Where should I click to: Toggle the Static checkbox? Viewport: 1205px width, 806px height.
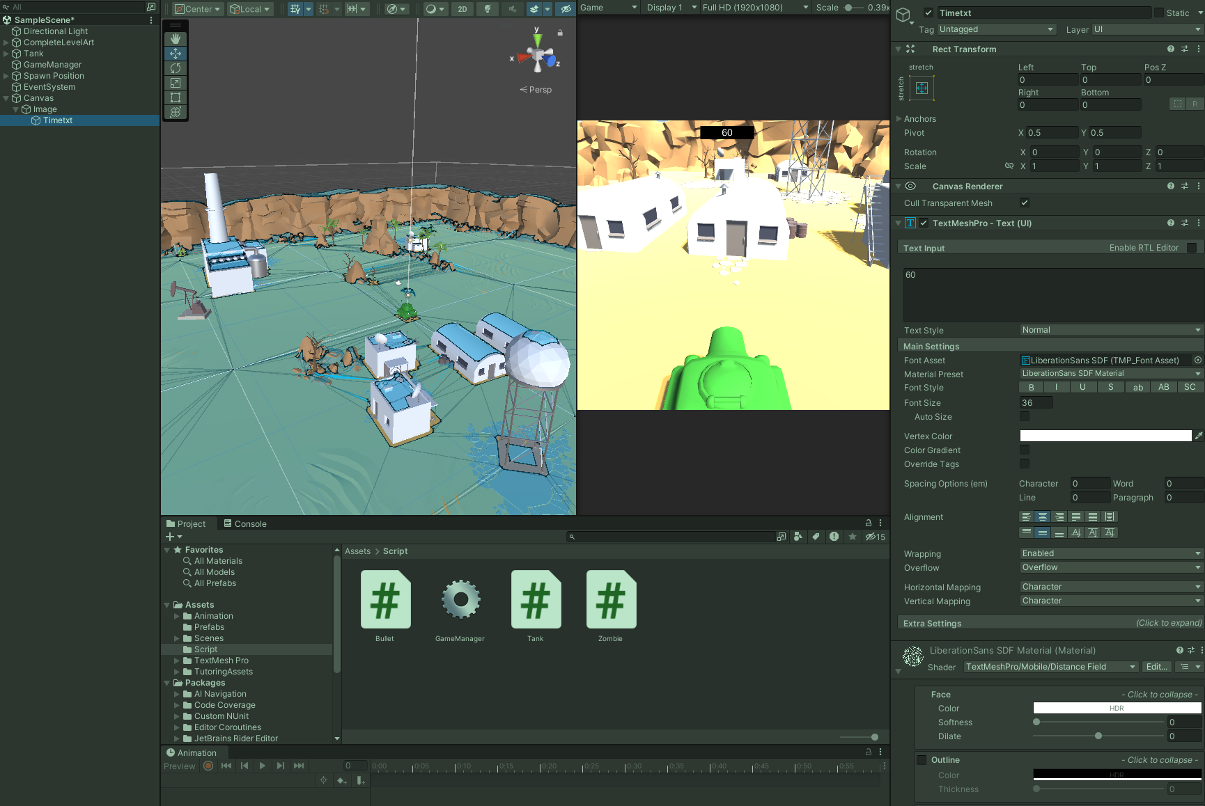point(1159,13)
